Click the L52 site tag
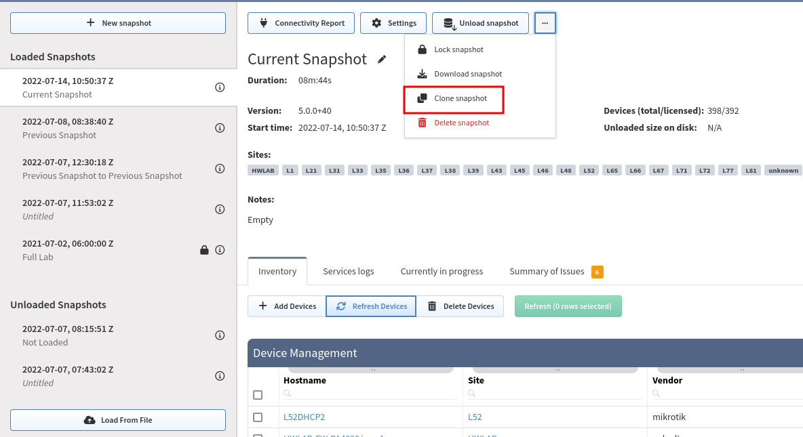This screenshot has width=803, height=437. tap(589, 171)
